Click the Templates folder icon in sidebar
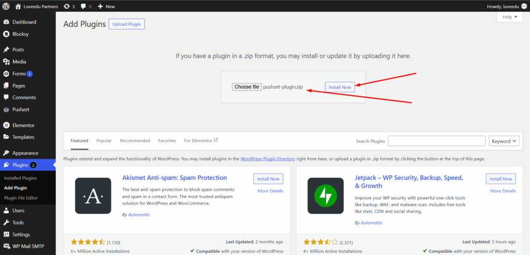This screenshot has width=530, height=255. click(6, 137)
